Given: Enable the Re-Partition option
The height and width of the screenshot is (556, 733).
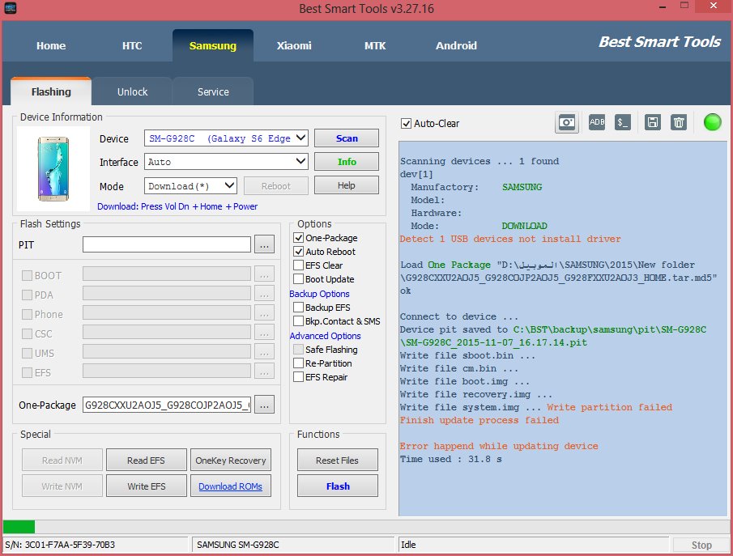Looking at the screenshot, I should [299, 363].
